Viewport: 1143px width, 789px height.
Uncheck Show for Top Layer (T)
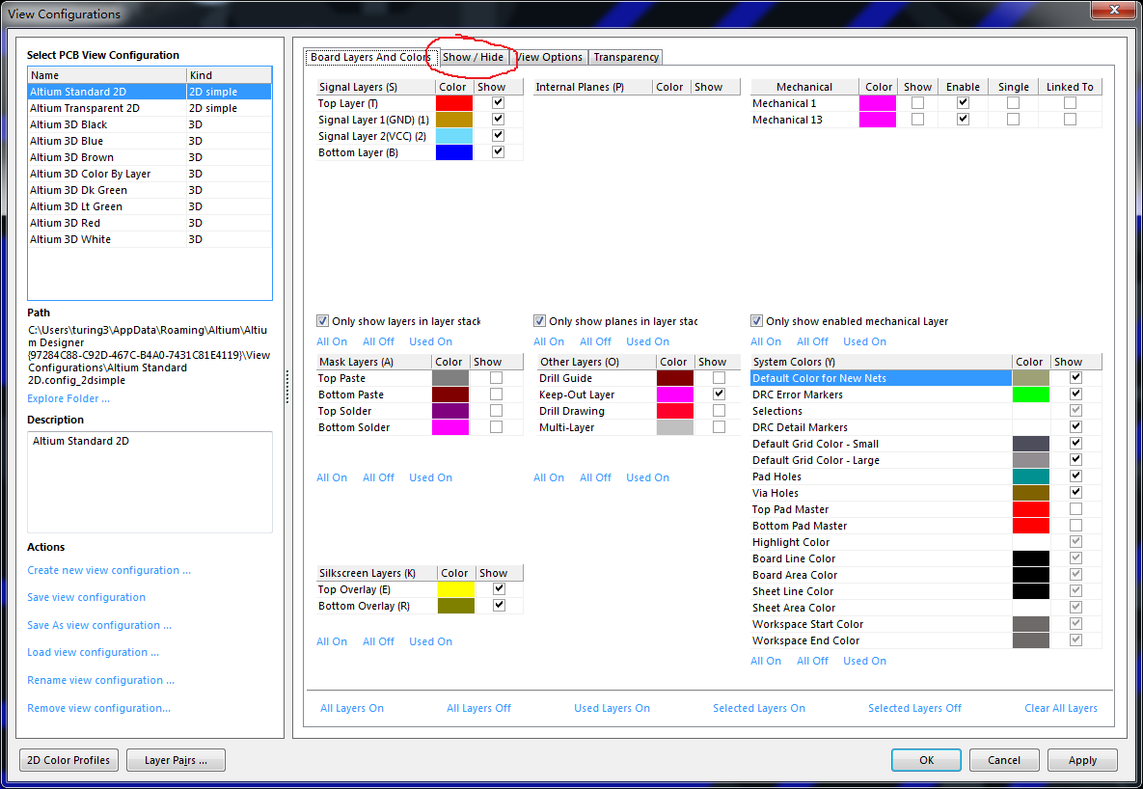point(498,103)
